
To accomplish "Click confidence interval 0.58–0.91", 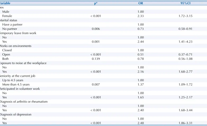I will tap(186, 29).
